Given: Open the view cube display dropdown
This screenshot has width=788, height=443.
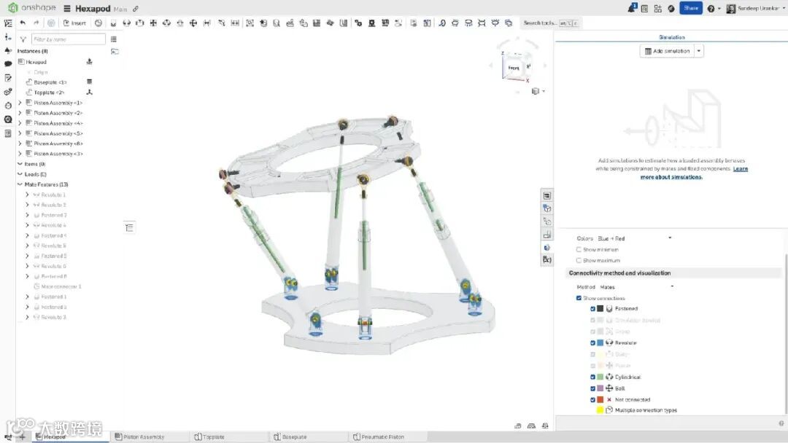Looking at the screenshot, I should [x=538, y=91].
